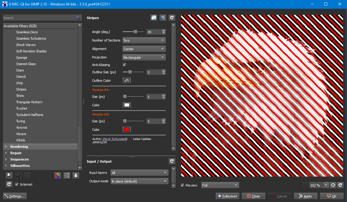Add current filter to favorites

click(x=9, y=175)
